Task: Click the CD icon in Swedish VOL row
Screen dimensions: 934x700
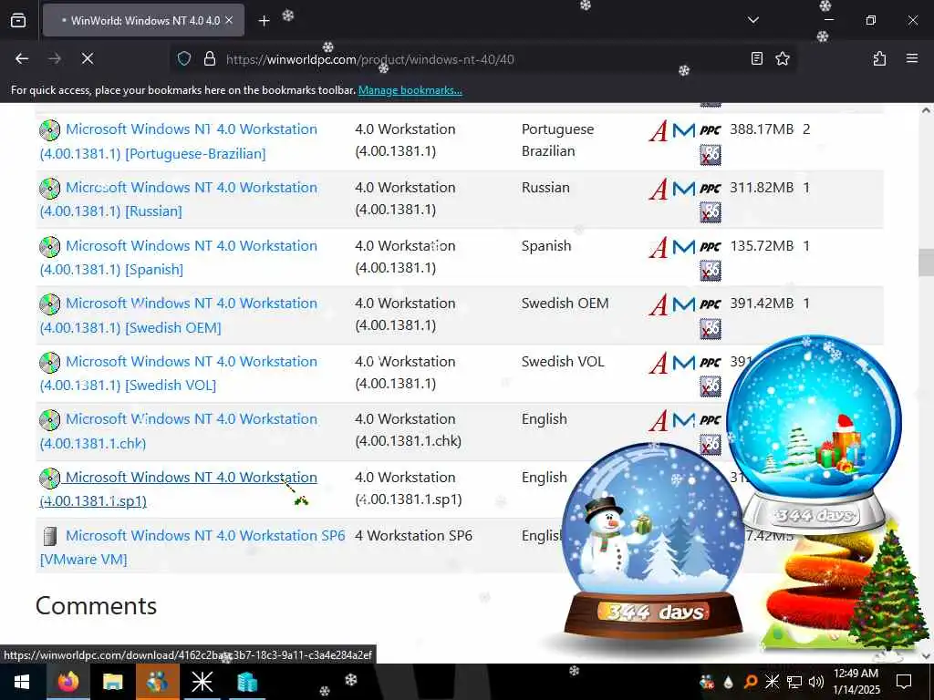Action: click(x=50, y=363)
